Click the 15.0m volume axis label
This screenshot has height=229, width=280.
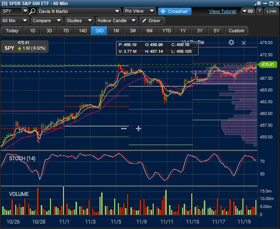point(265,191)
